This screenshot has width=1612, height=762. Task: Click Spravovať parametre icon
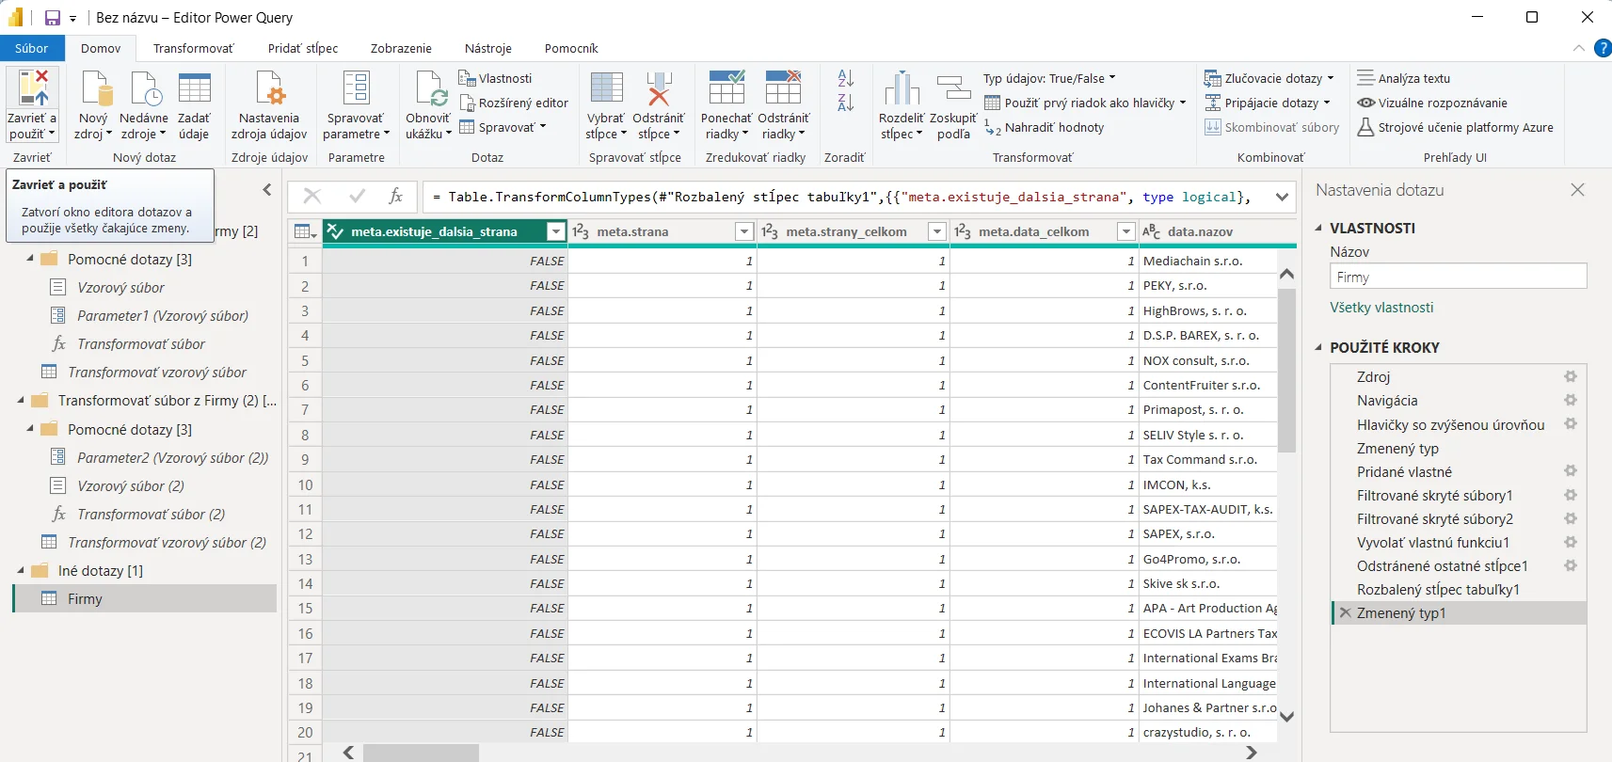[x=356, y=88]
